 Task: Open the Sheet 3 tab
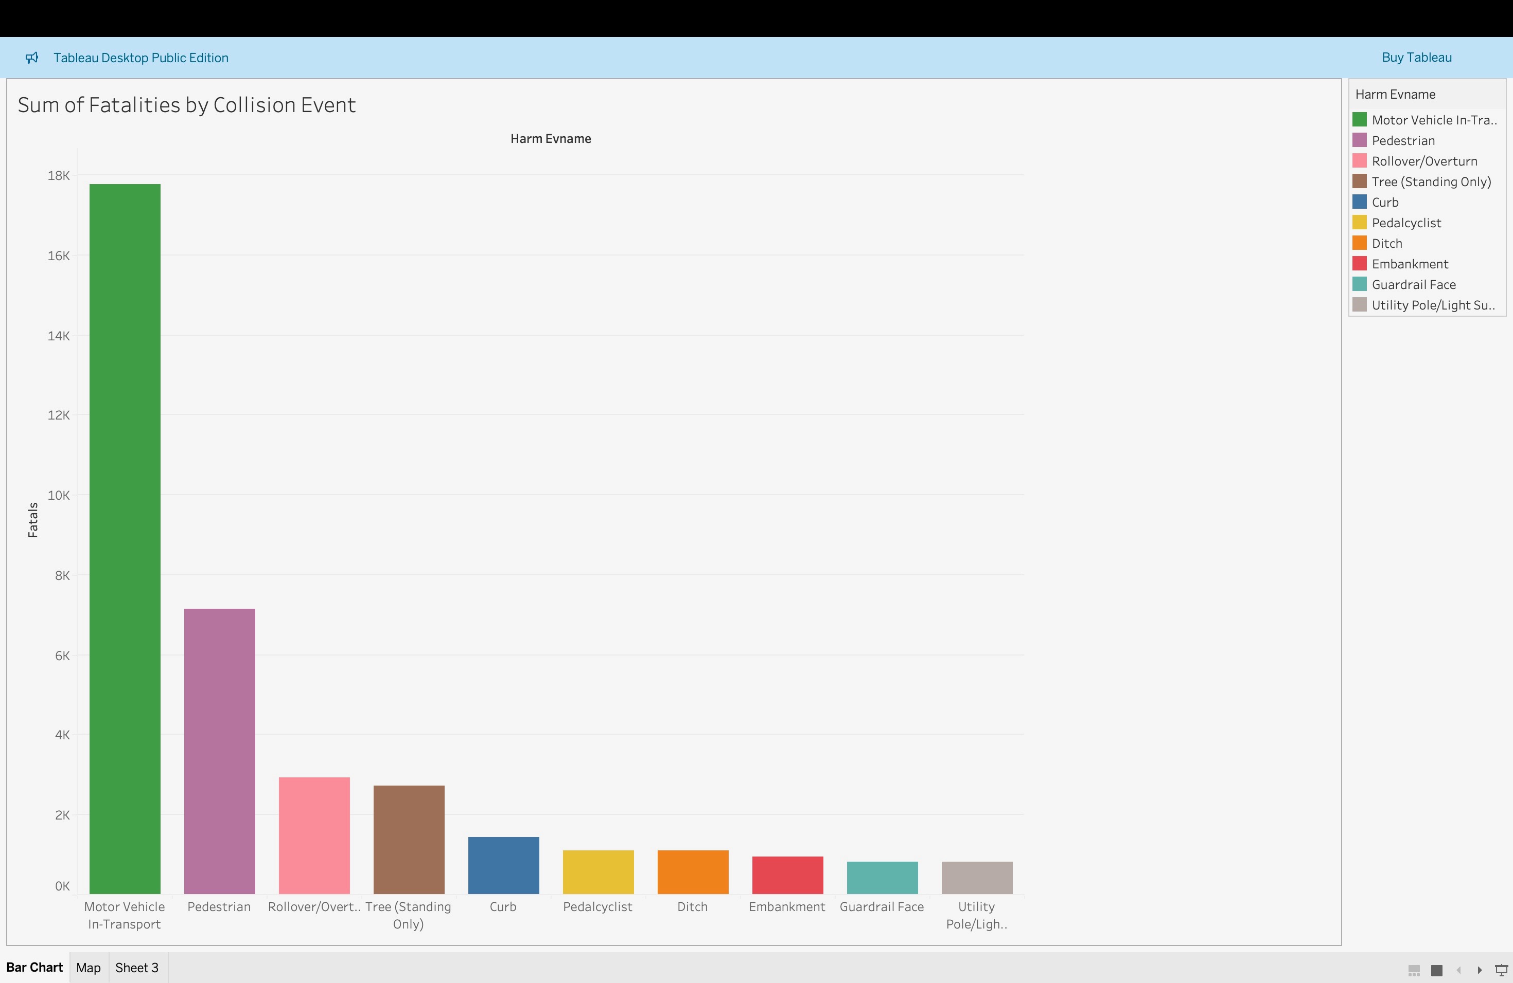(137, 968)
